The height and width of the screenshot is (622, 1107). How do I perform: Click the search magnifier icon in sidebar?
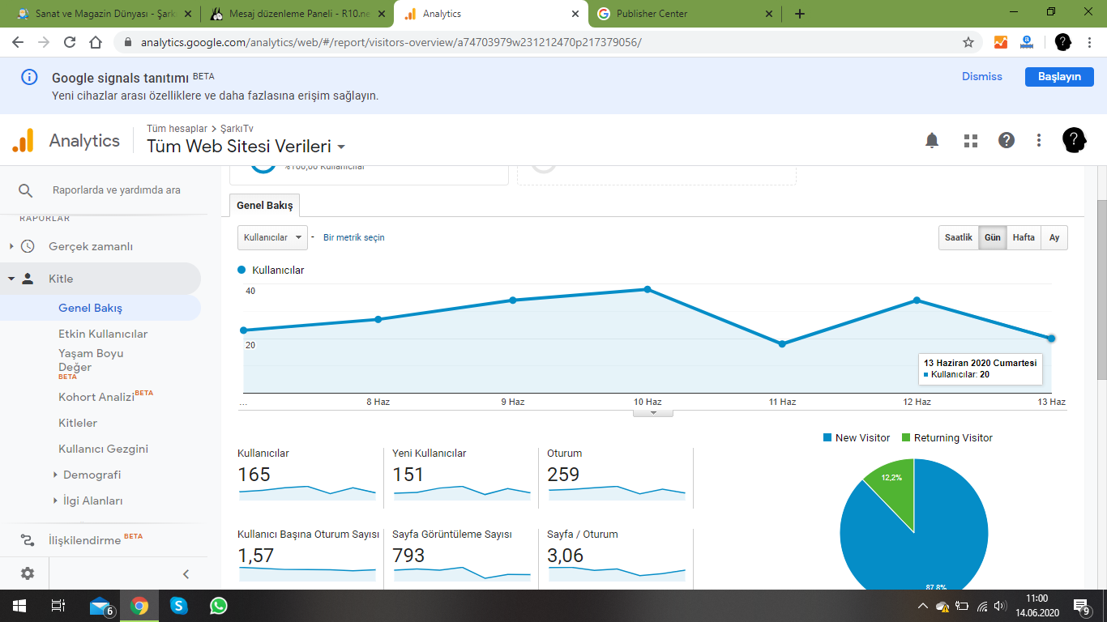coord(26,190)
